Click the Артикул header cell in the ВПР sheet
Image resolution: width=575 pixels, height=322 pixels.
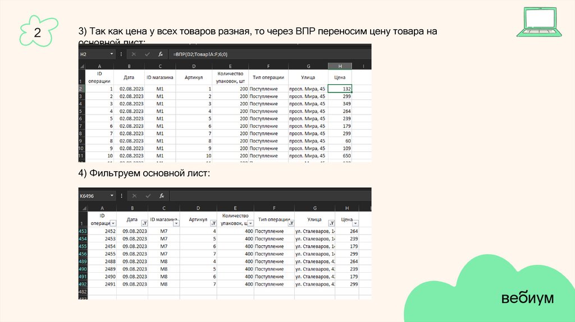point(194,77)
